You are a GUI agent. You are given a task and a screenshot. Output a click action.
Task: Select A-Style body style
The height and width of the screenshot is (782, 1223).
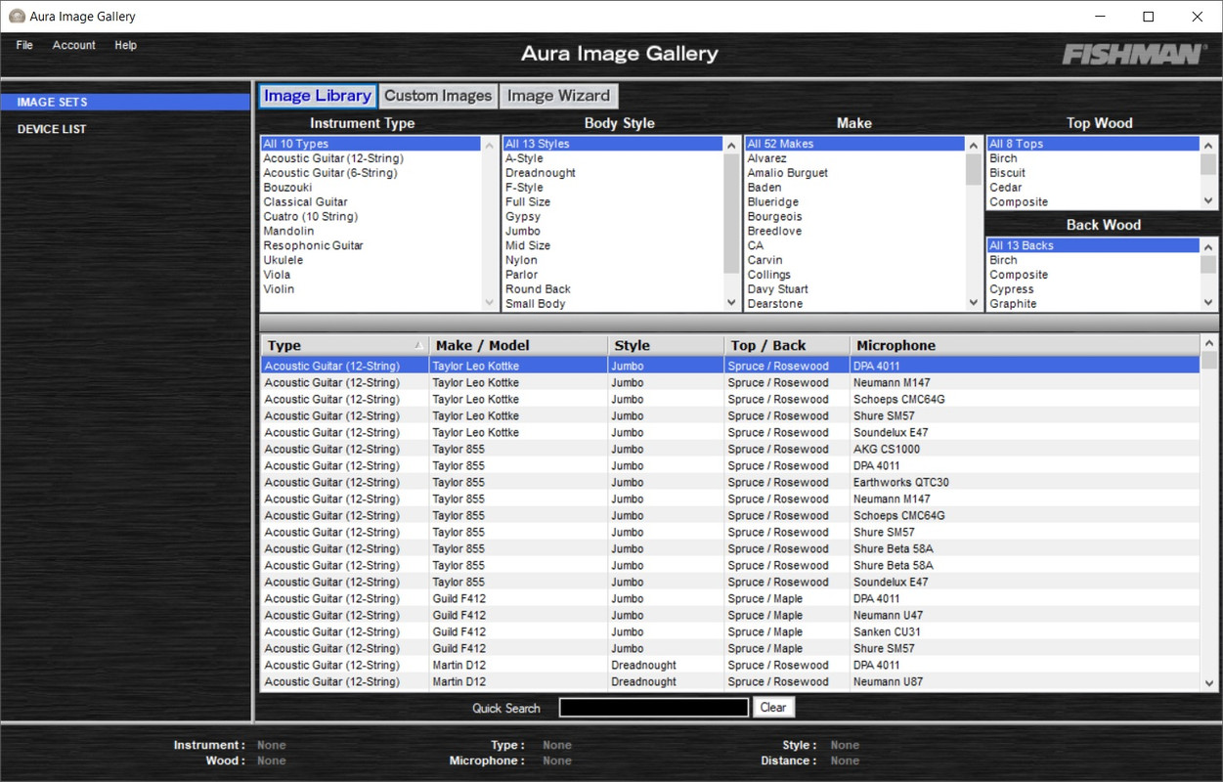[x=613, y=158]
